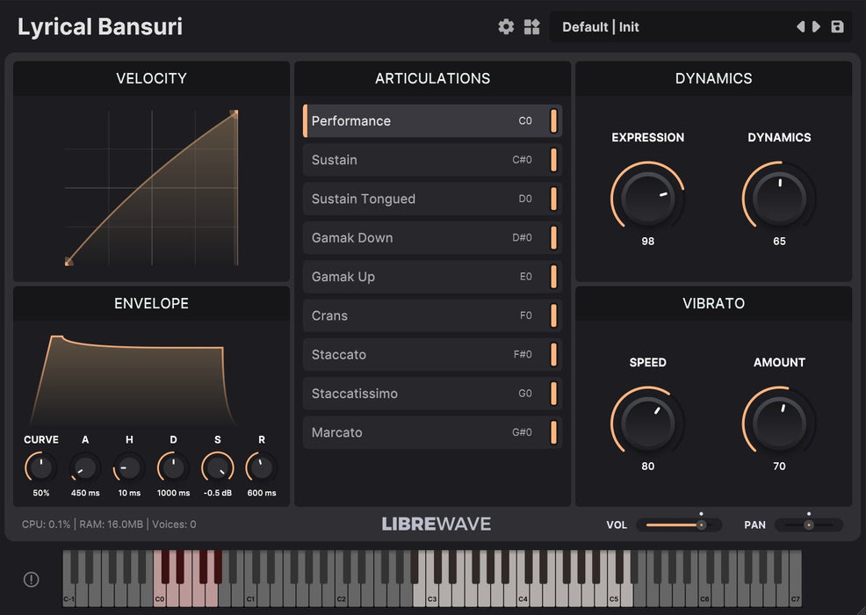Go to next preset with right arrow
866x615 pixels.
tap(816, 27)
